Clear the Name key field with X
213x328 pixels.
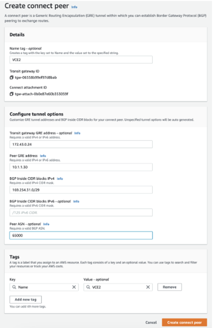(74, 287)
